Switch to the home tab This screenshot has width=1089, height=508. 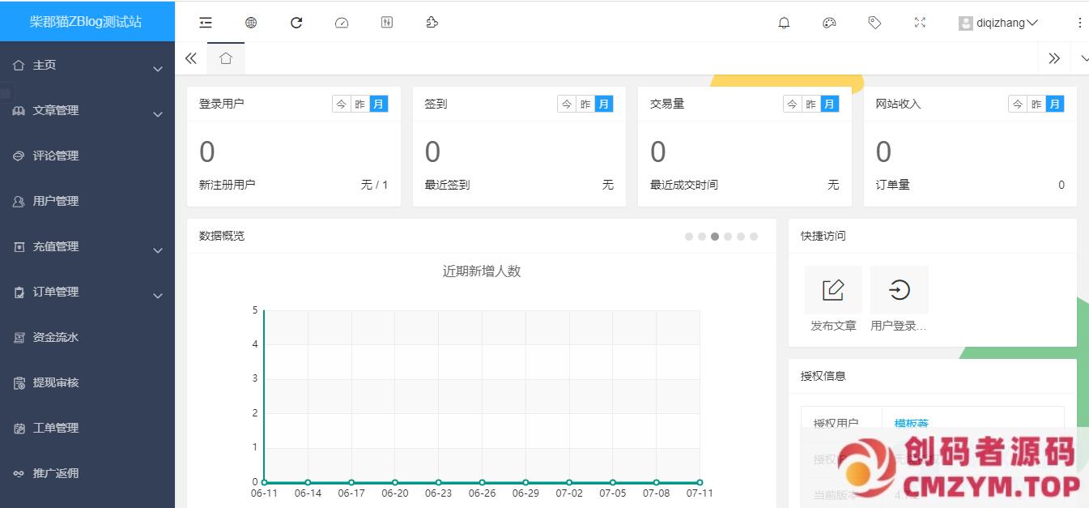tap(226, 58)
